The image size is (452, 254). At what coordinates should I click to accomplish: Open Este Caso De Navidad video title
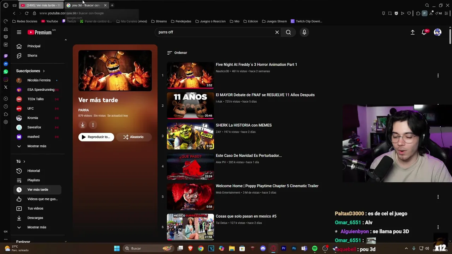pyautogui.click(x=249, y=156)
